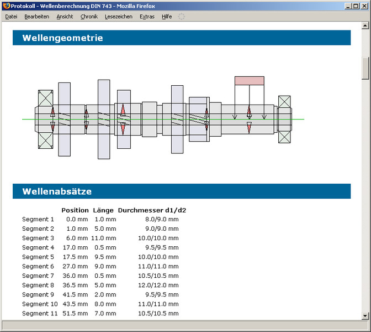Open the Extras menu
Viewport: 371px width, 332px height.
point(147,17)
